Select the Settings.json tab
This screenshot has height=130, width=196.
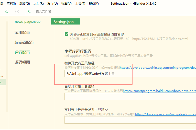(x=66, y=21)
